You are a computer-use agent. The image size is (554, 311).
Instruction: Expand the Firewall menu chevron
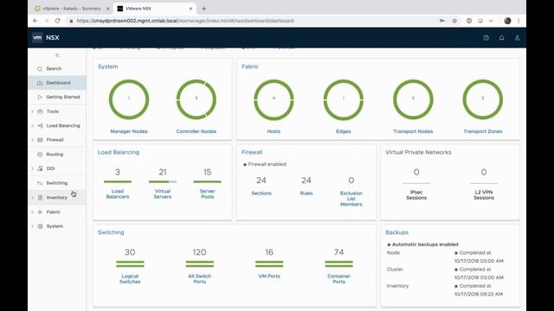[33, 140]
